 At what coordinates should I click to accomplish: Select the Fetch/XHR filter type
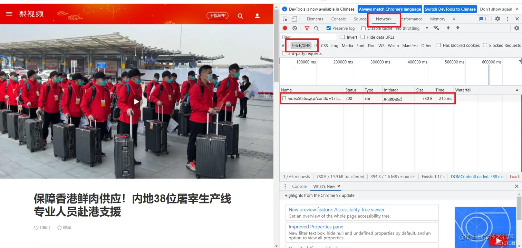301,46
